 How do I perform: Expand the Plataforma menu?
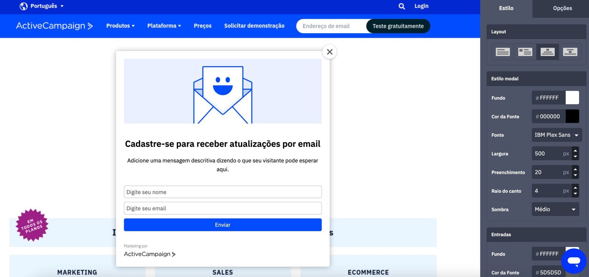(x=164, y=26)
